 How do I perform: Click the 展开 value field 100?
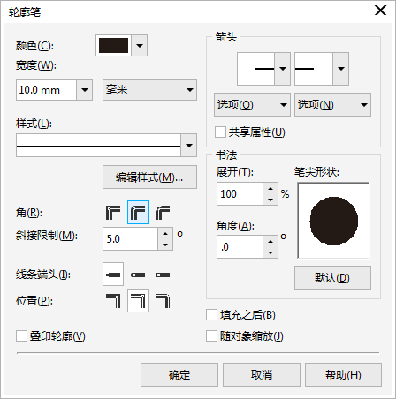point(240,193)
